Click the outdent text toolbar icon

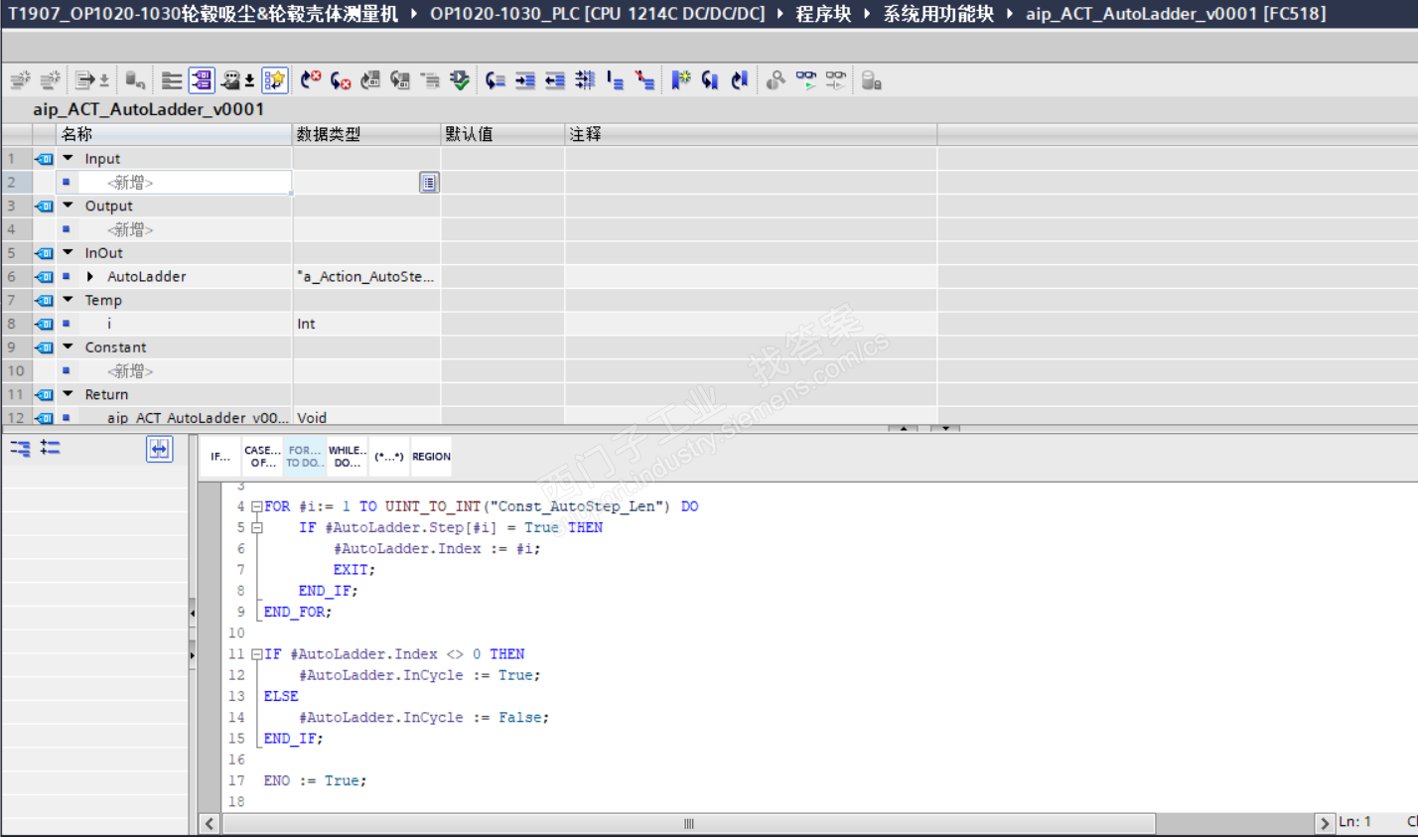coord(555,80)
